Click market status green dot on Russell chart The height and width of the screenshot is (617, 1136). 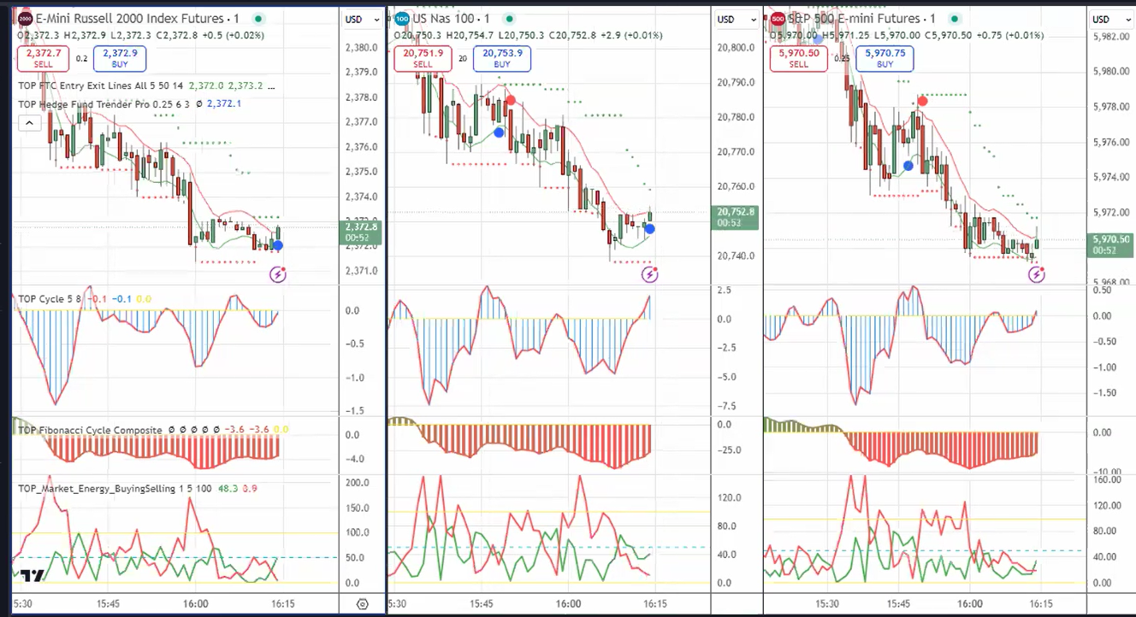259,19
